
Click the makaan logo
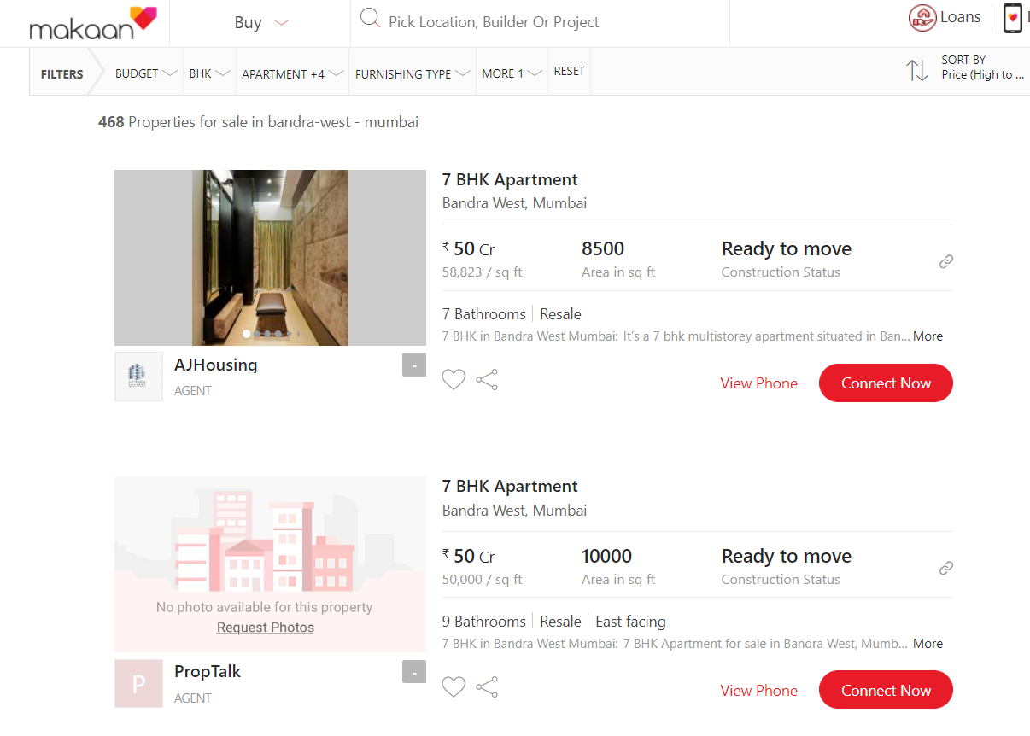pyautogui.click(x=93, y=23)
